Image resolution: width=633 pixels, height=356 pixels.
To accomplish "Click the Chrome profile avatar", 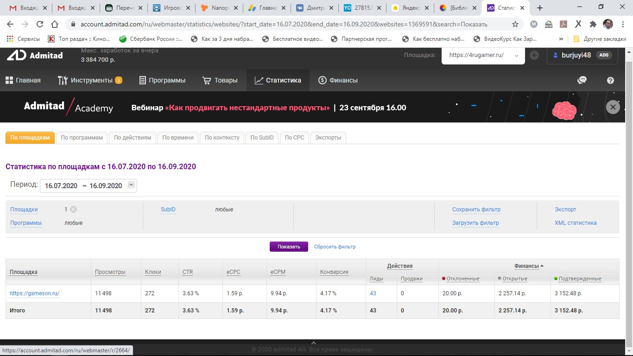I will coord(608,24).
